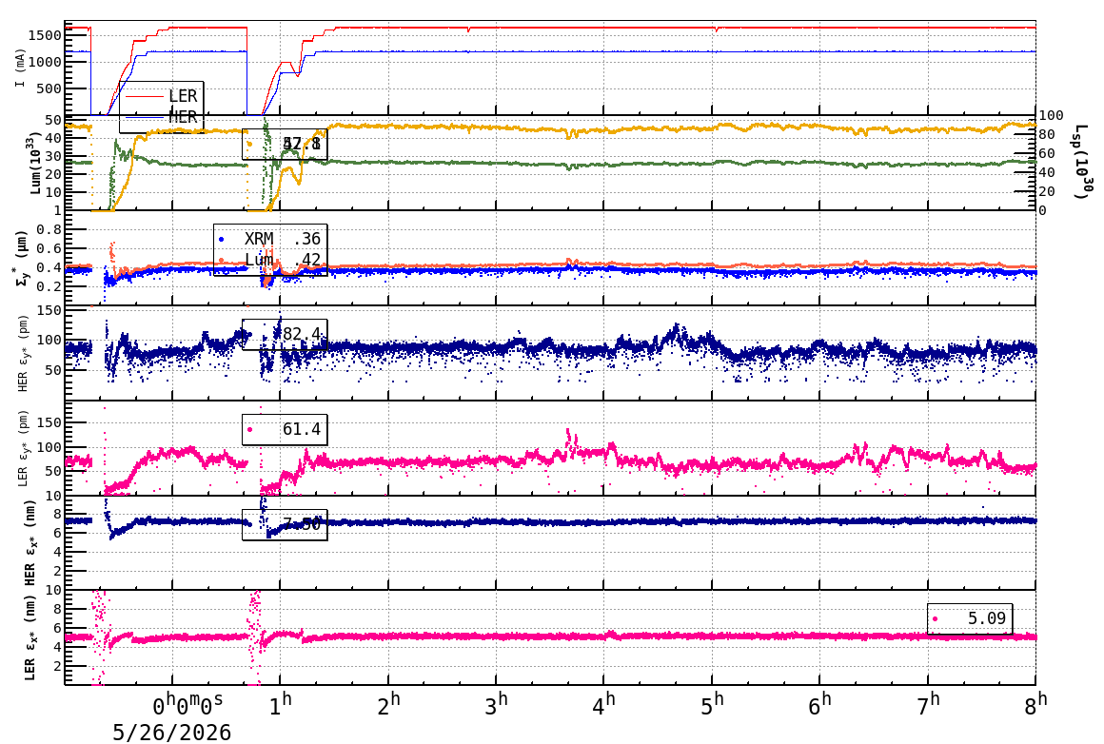Click the HER legend entry in current plot

pyautogui.click(x=161, y=117)
